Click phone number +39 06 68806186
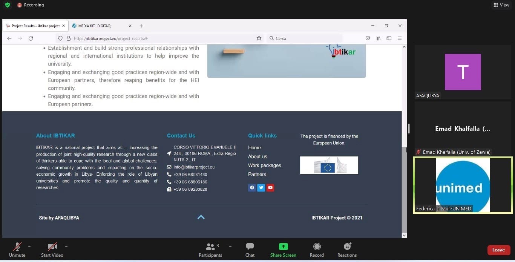Screen dimensions: 515x262 point(190,182)
